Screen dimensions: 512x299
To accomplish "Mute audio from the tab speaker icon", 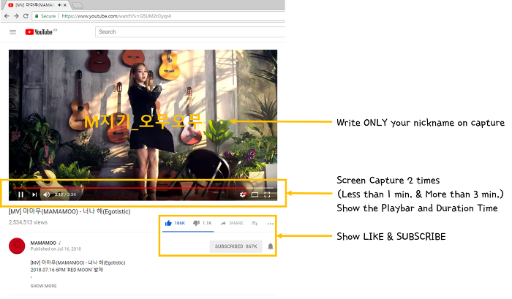I will 60,5.
